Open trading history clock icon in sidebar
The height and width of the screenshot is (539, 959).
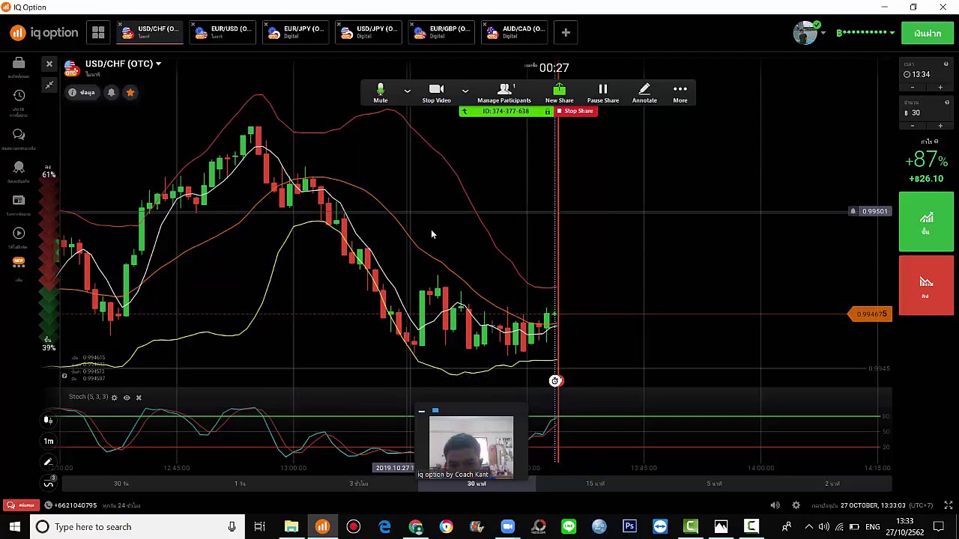coord(19,95)
